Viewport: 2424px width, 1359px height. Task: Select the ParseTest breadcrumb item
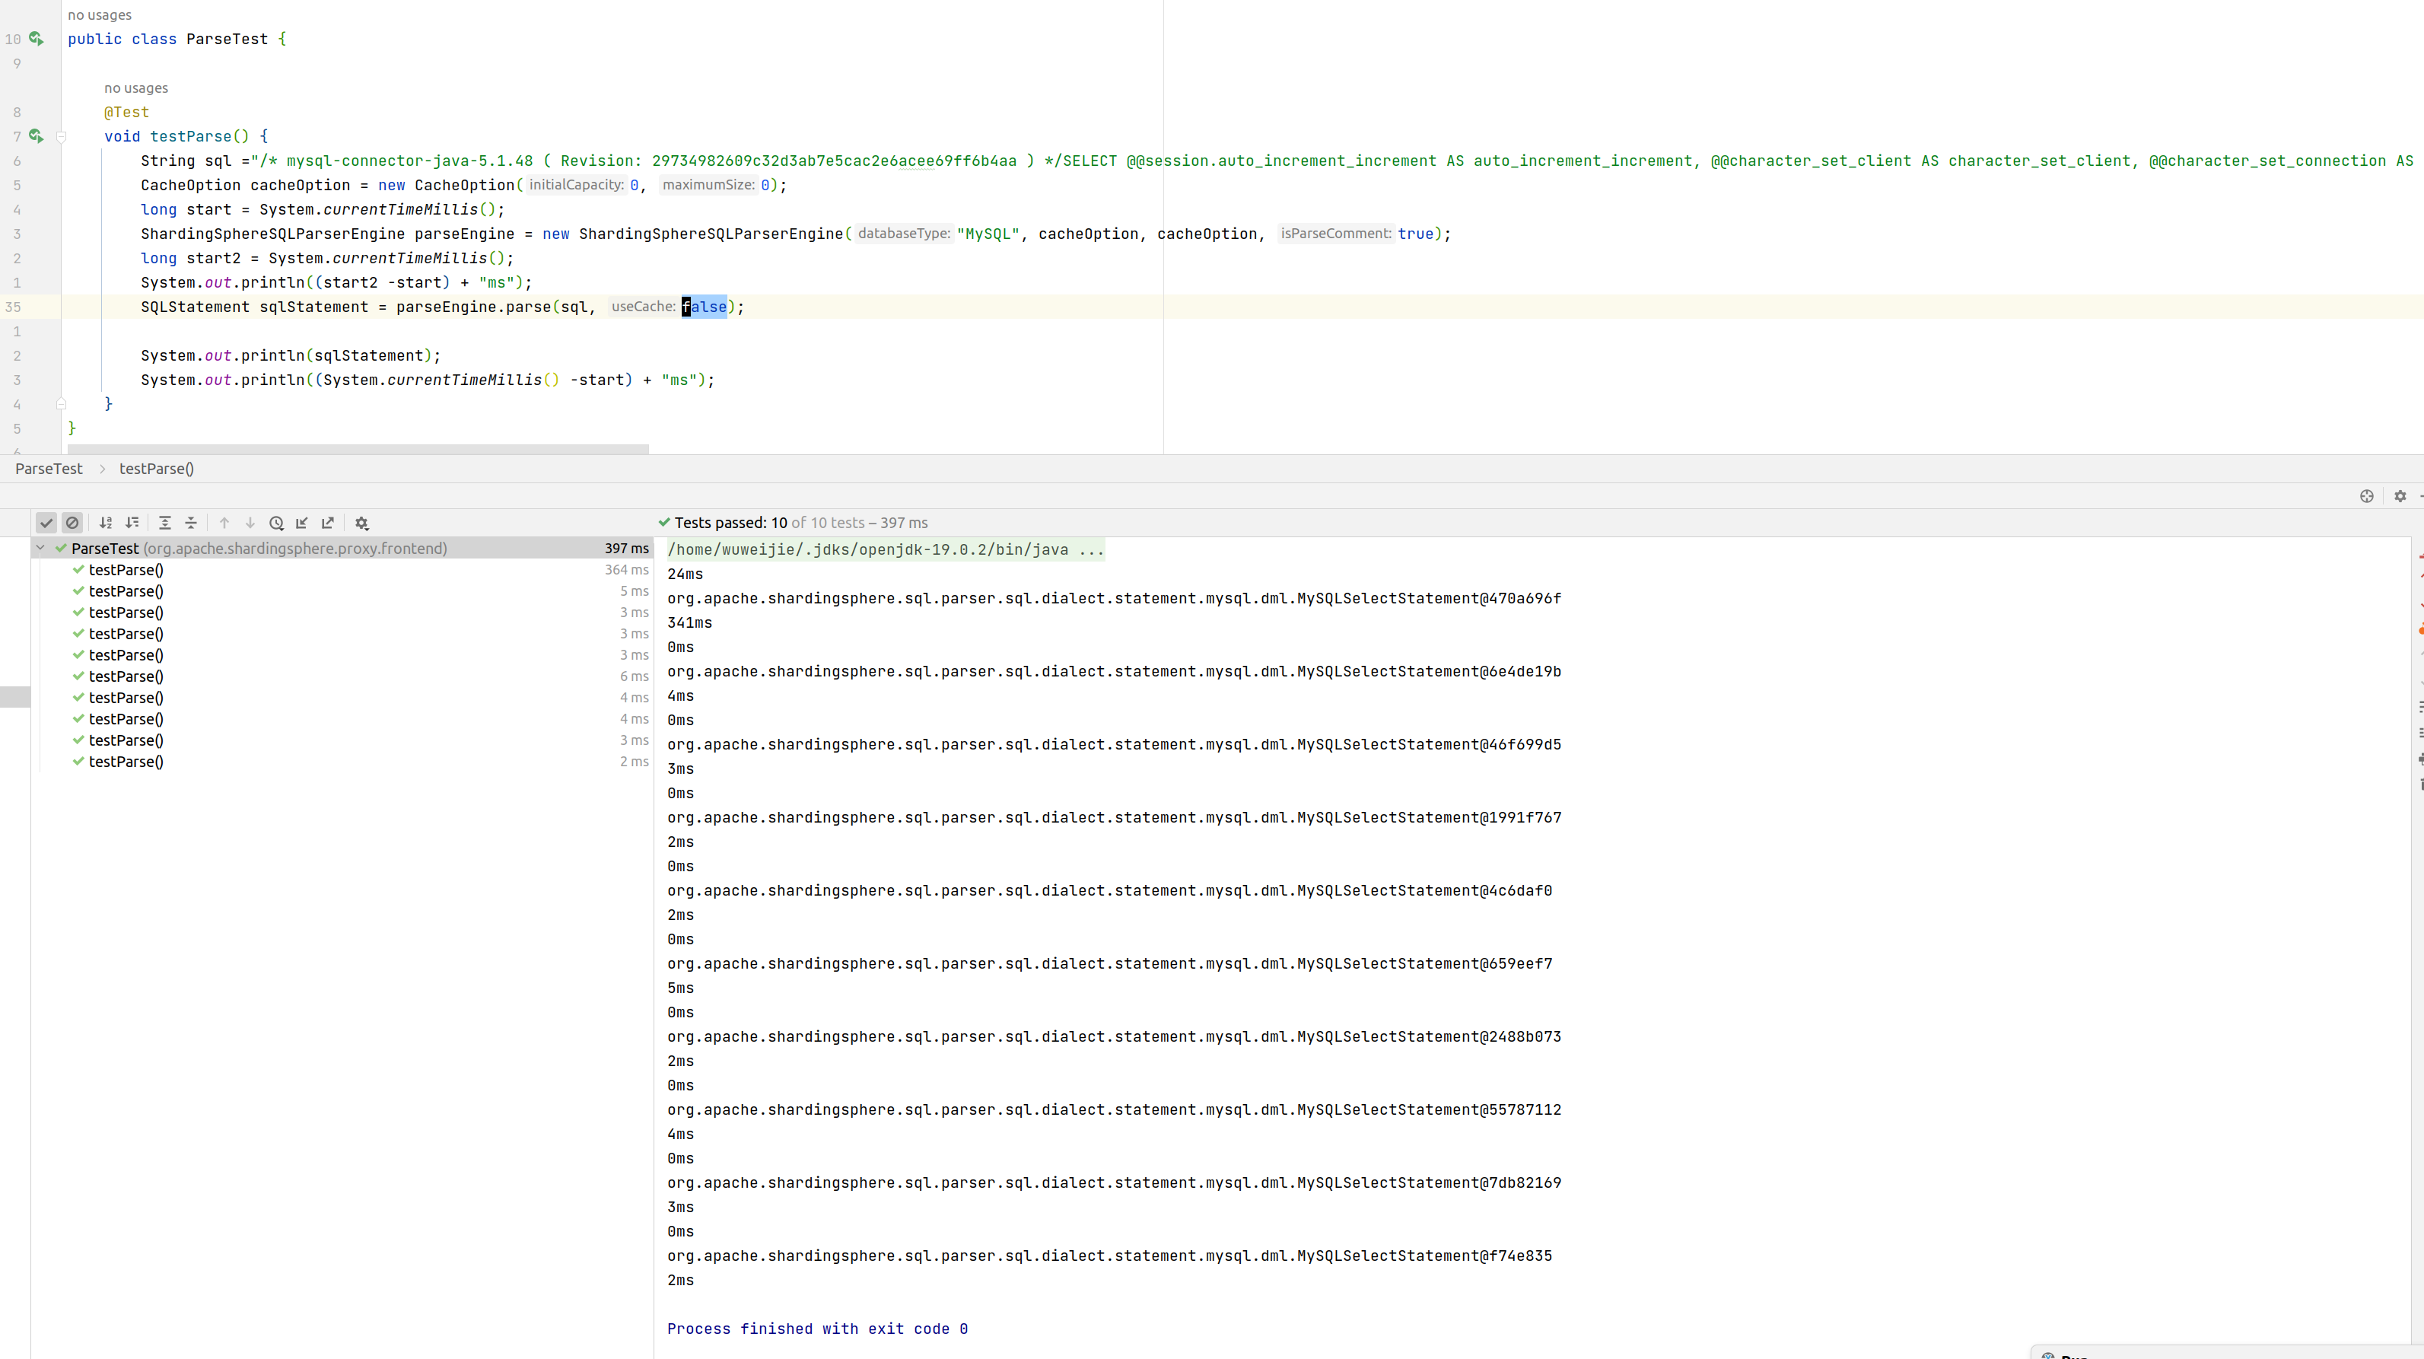coord(49,469)
